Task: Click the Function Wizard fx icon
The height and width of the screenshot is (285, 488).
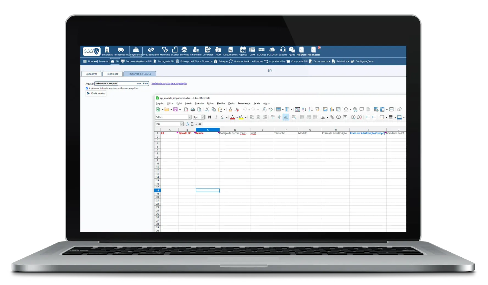Action: click(x=187, y=124)
